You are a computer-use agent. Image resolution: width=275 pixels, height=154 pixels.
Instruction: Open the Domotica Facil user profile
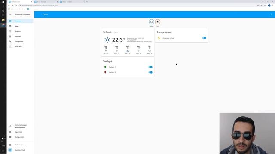tap(20, 150)
